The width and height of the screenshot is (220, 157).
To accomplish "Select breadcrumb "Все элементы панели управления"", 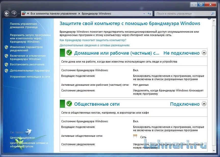I will point(54,14).
